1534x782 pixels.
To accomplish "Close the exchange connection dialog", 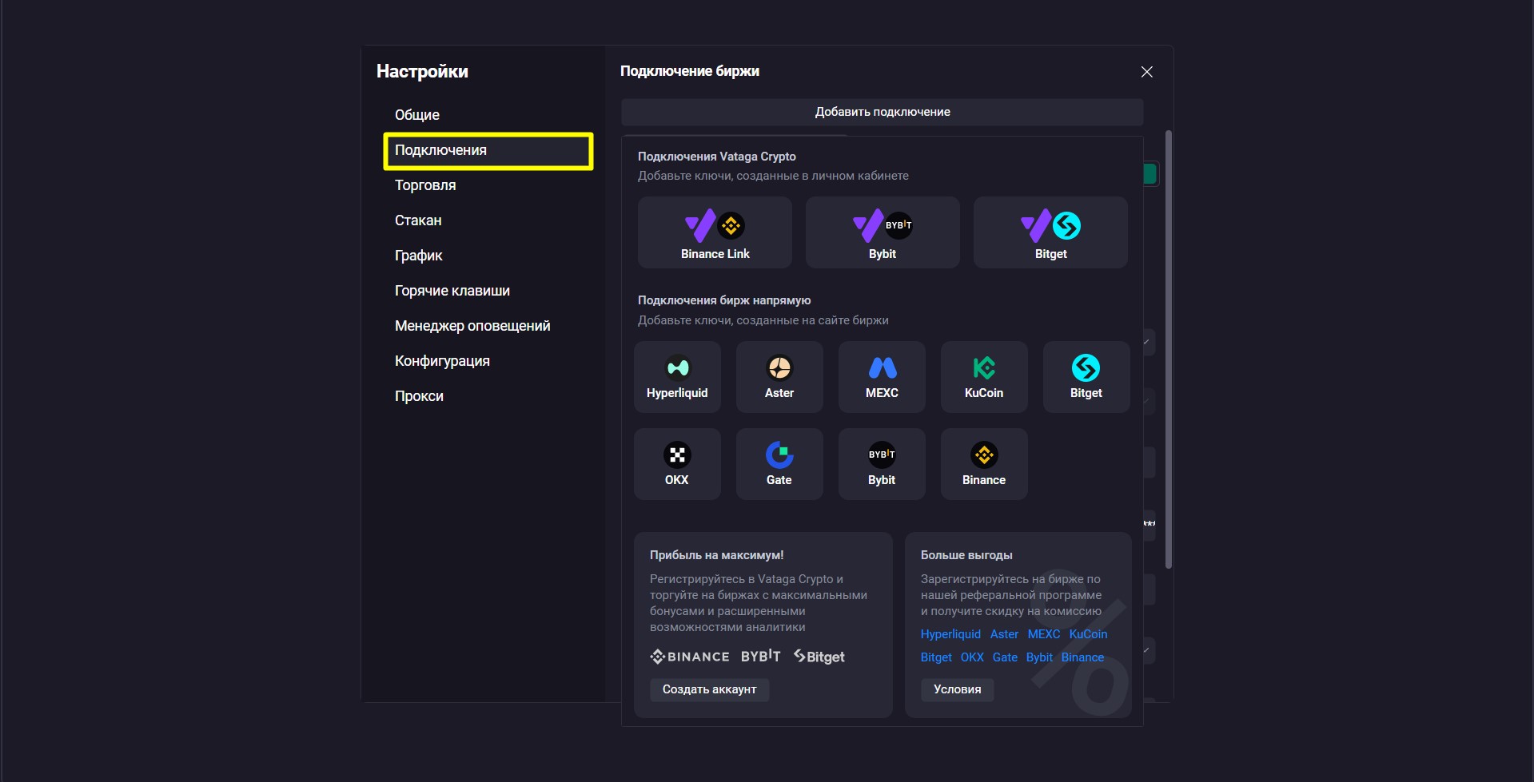I will pos(1147,72).
